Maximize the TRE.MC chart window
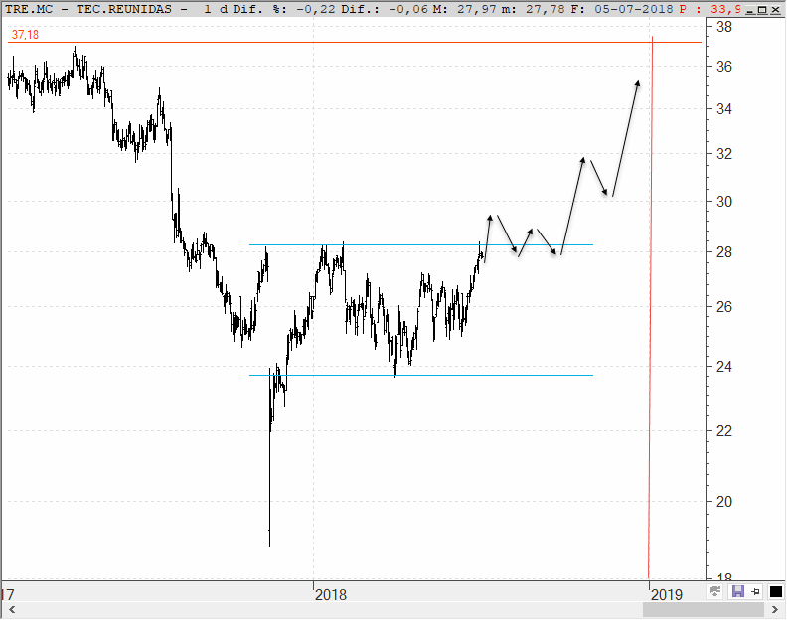This screenshot has height=620, width=787. point(762,10)
